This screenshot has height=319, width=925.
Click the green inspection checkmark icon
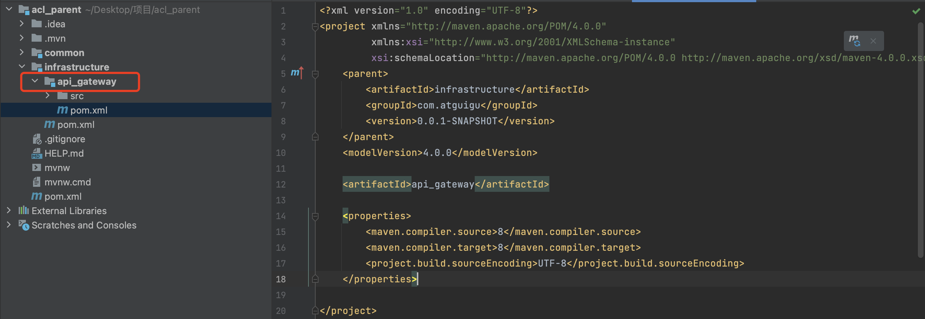916,11
